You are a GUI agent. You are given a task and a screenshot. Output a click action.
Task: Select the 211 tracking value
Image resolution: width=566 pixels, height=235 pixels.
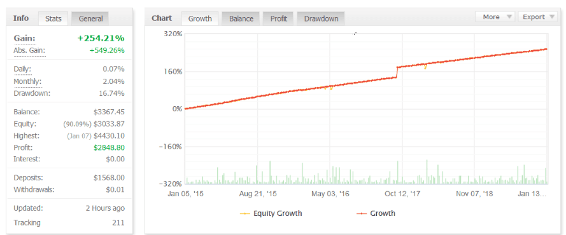click(118, 223)
